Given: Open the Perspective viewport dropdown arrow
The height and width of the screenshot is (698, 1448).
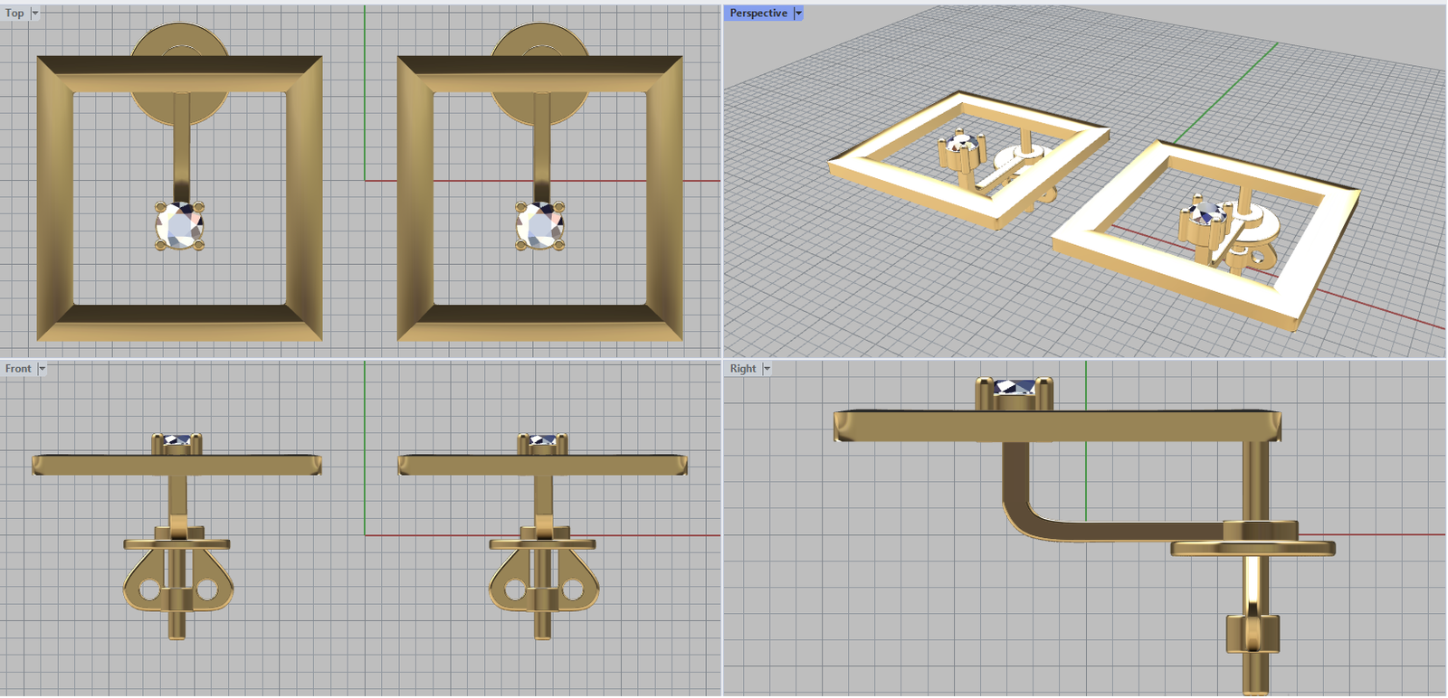Looking at the screenshot, I should pyautogui.click(x=798, y=13).
